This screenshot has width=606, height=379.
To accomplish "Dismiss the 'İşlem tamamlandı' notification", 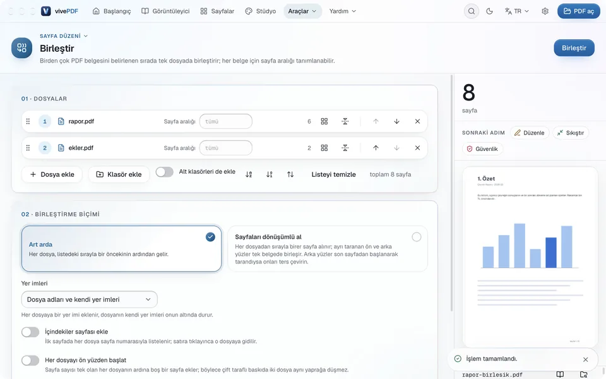I will click(586, 359).
